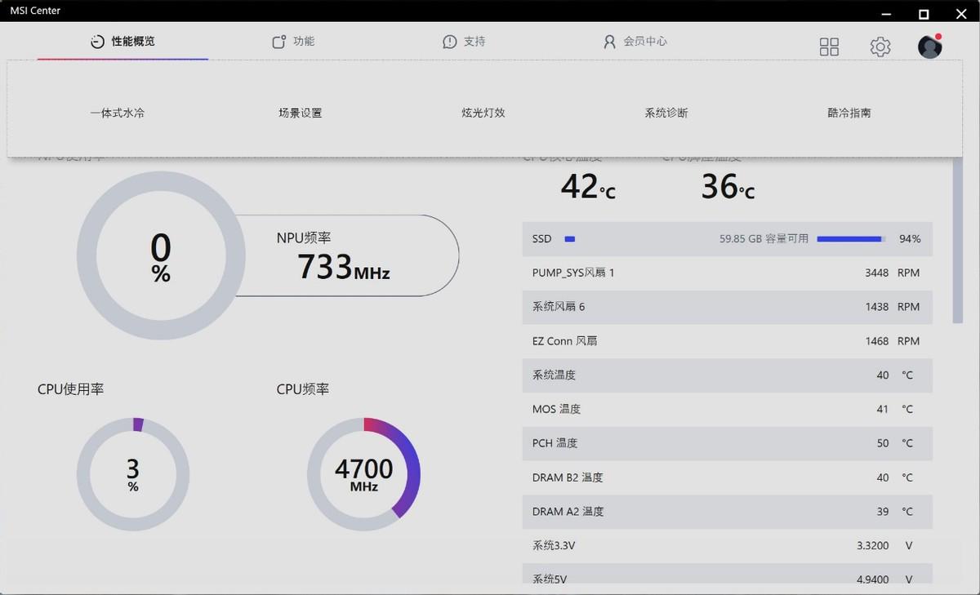Viewport: 980px width, 595px height.
Task: Select the PUMP_SYS风扇 1 row
Action: [x=727, y=273]
